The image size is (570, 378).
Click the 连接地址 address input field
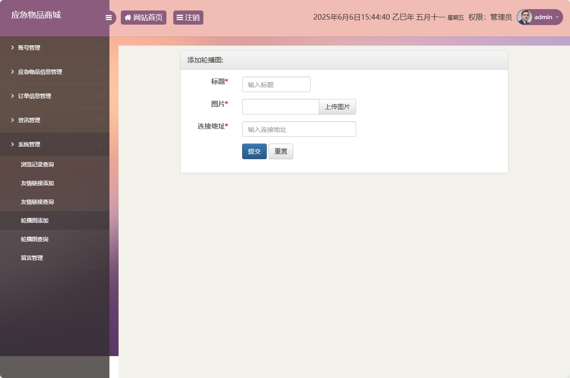click(x=299, y=129)
